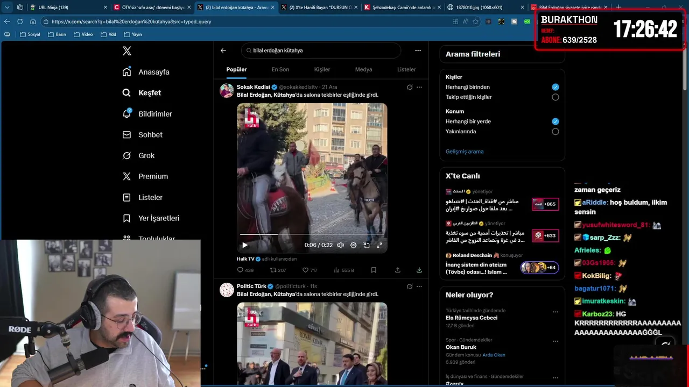Open the Arda Okan topic link
This screenshot has height=387, width=689.
(x=494, y=355)
